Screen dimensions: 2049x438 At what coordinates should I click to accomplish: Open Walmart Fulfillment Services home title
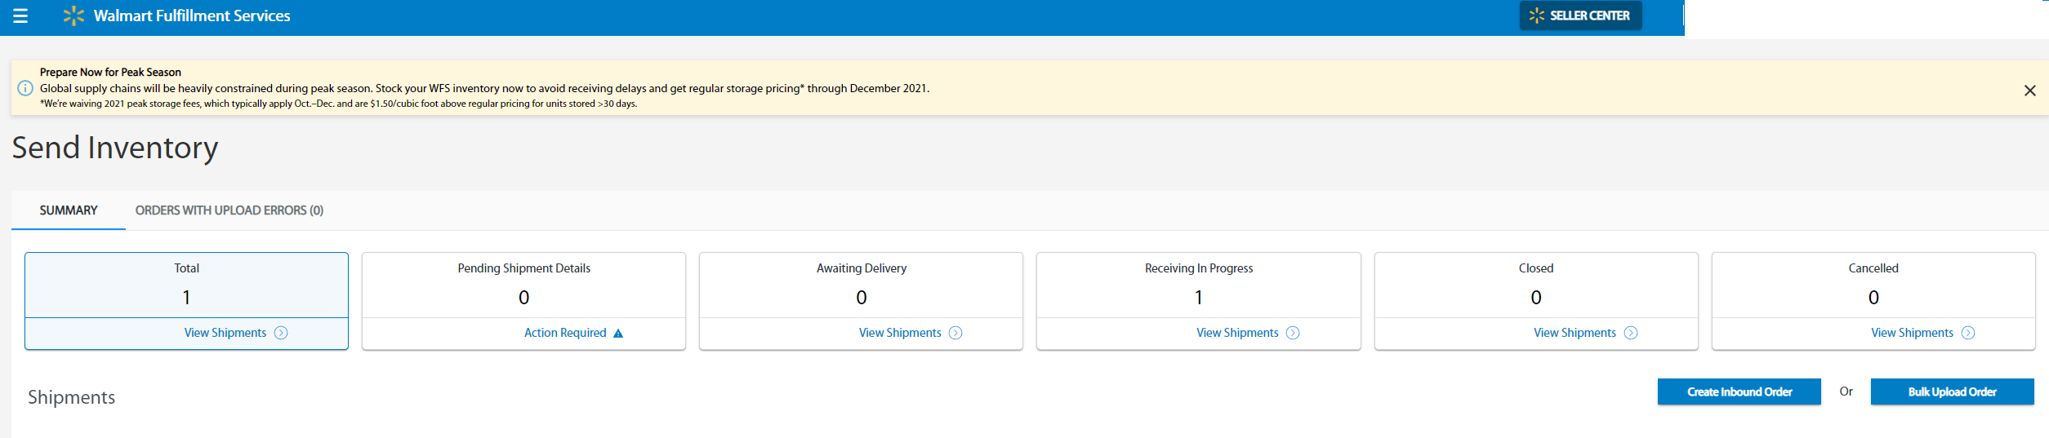pos(192,15)
